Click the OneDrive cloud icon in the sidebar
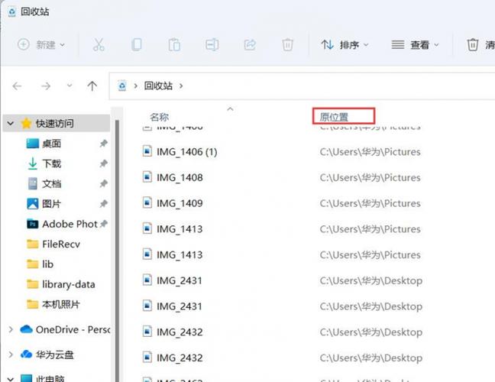Image resolution: width=495 pixels, height=382 pixels. (x=26, y=329)
